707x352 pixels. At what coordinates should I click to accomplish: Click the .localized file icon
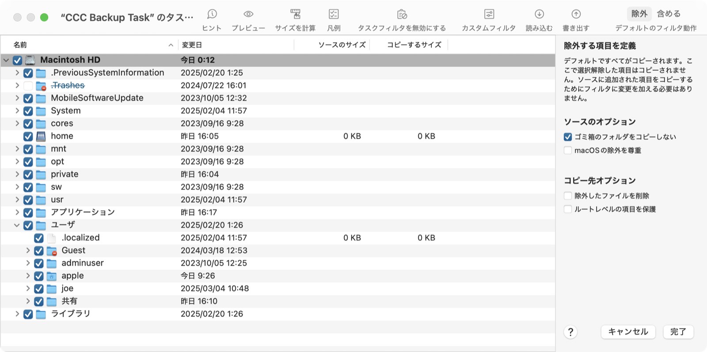click(52, 238)
